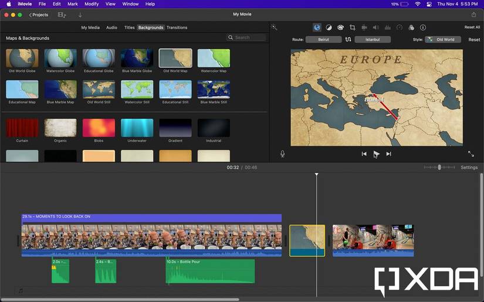Select the Blobs background
This screenshot has height=302, width=484.
[x=99, y=128]
